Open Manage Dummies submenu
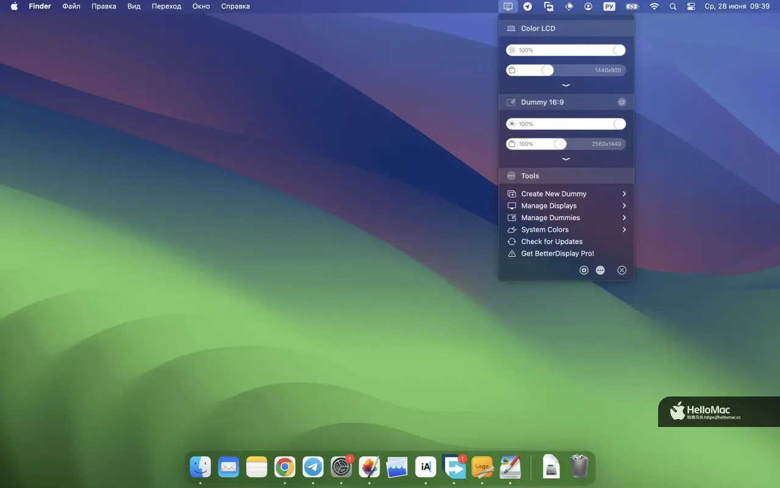This screenshot has width=780, height=488. click(x=567, y=218)
